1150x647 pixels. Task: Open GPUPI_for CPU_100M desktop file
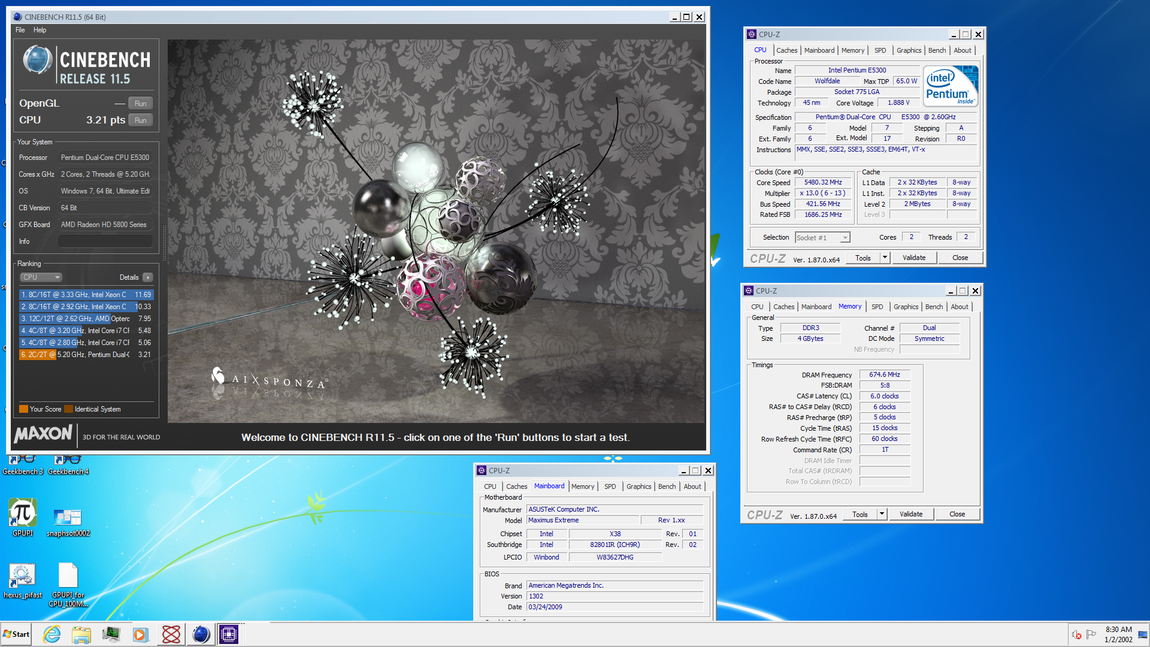pyautogui.click(x=68, y=585)
